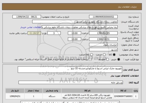Click the need date cell 1399/04/31
This screenshot has width=146, height=103.
[x=15, y=96]
